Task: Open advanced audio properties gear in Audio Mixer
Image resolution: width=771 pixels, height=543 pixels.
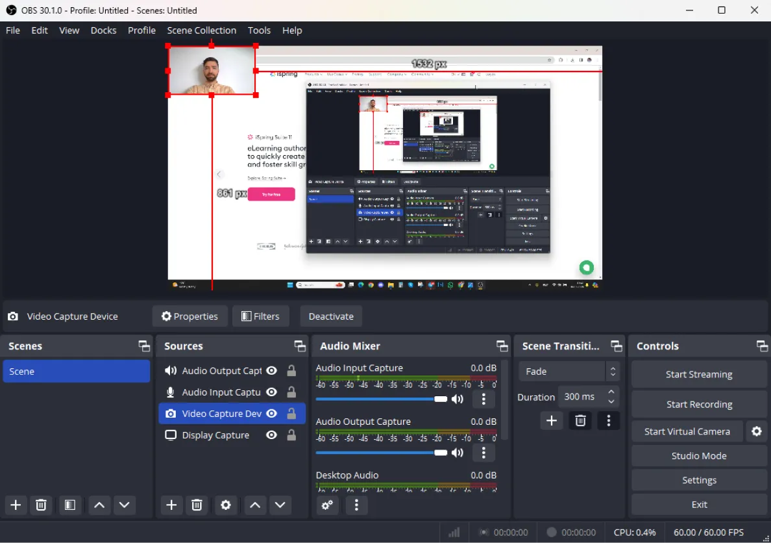Action: tap(327, 505)
